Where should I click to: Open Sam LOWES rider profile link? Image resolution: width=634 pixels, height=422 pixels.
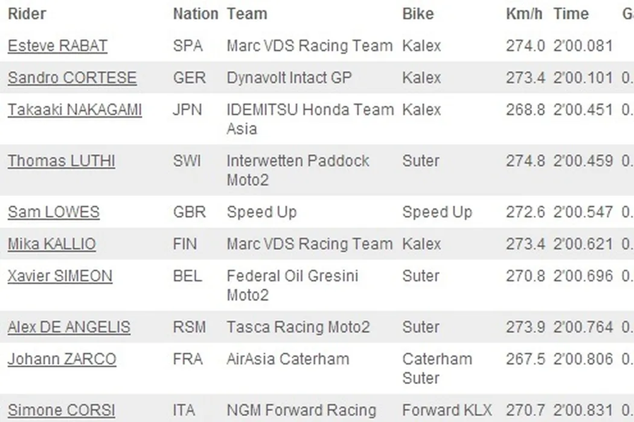pyautogui.click(x=53, y=213)
